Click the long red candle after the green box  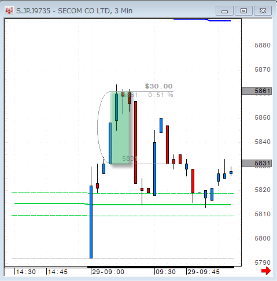[x=135, y=142]
